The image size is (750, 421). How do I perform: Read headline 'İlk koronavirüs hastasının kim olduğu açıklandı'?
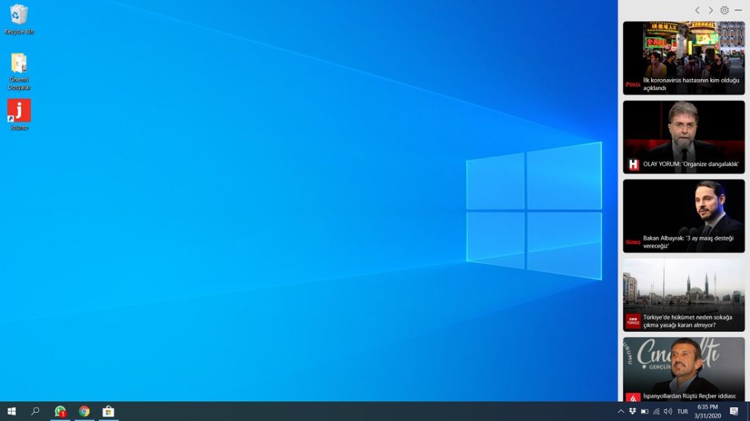(x=691, y=84)
